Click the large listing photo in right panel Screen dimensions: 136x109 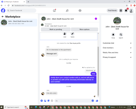[x=117, y=21]
